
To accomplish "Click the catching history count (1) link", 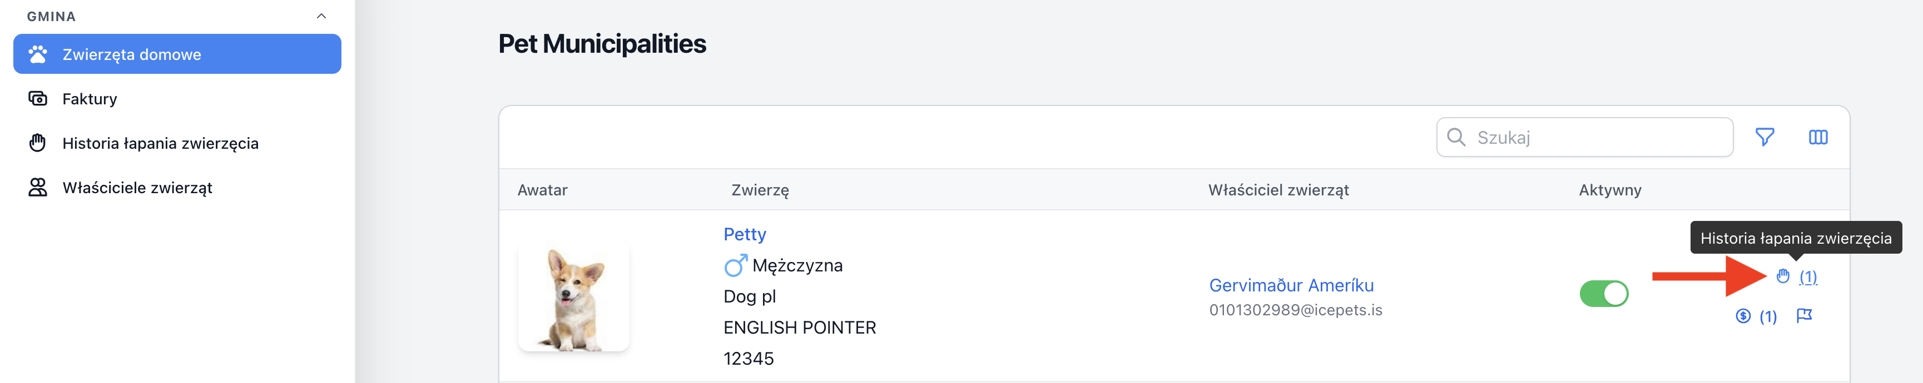I will pos(1807,276).
